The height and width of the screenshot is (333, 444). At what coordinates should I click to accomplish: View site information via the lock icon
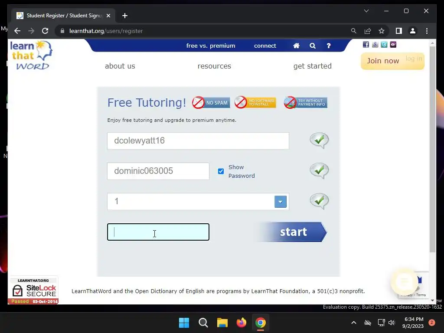62,31
